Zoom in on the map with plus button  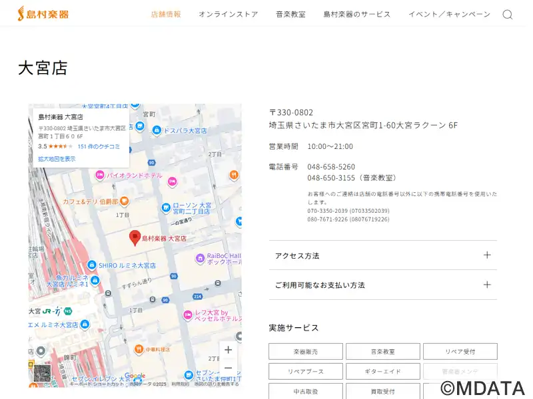[x=229, y=350]
